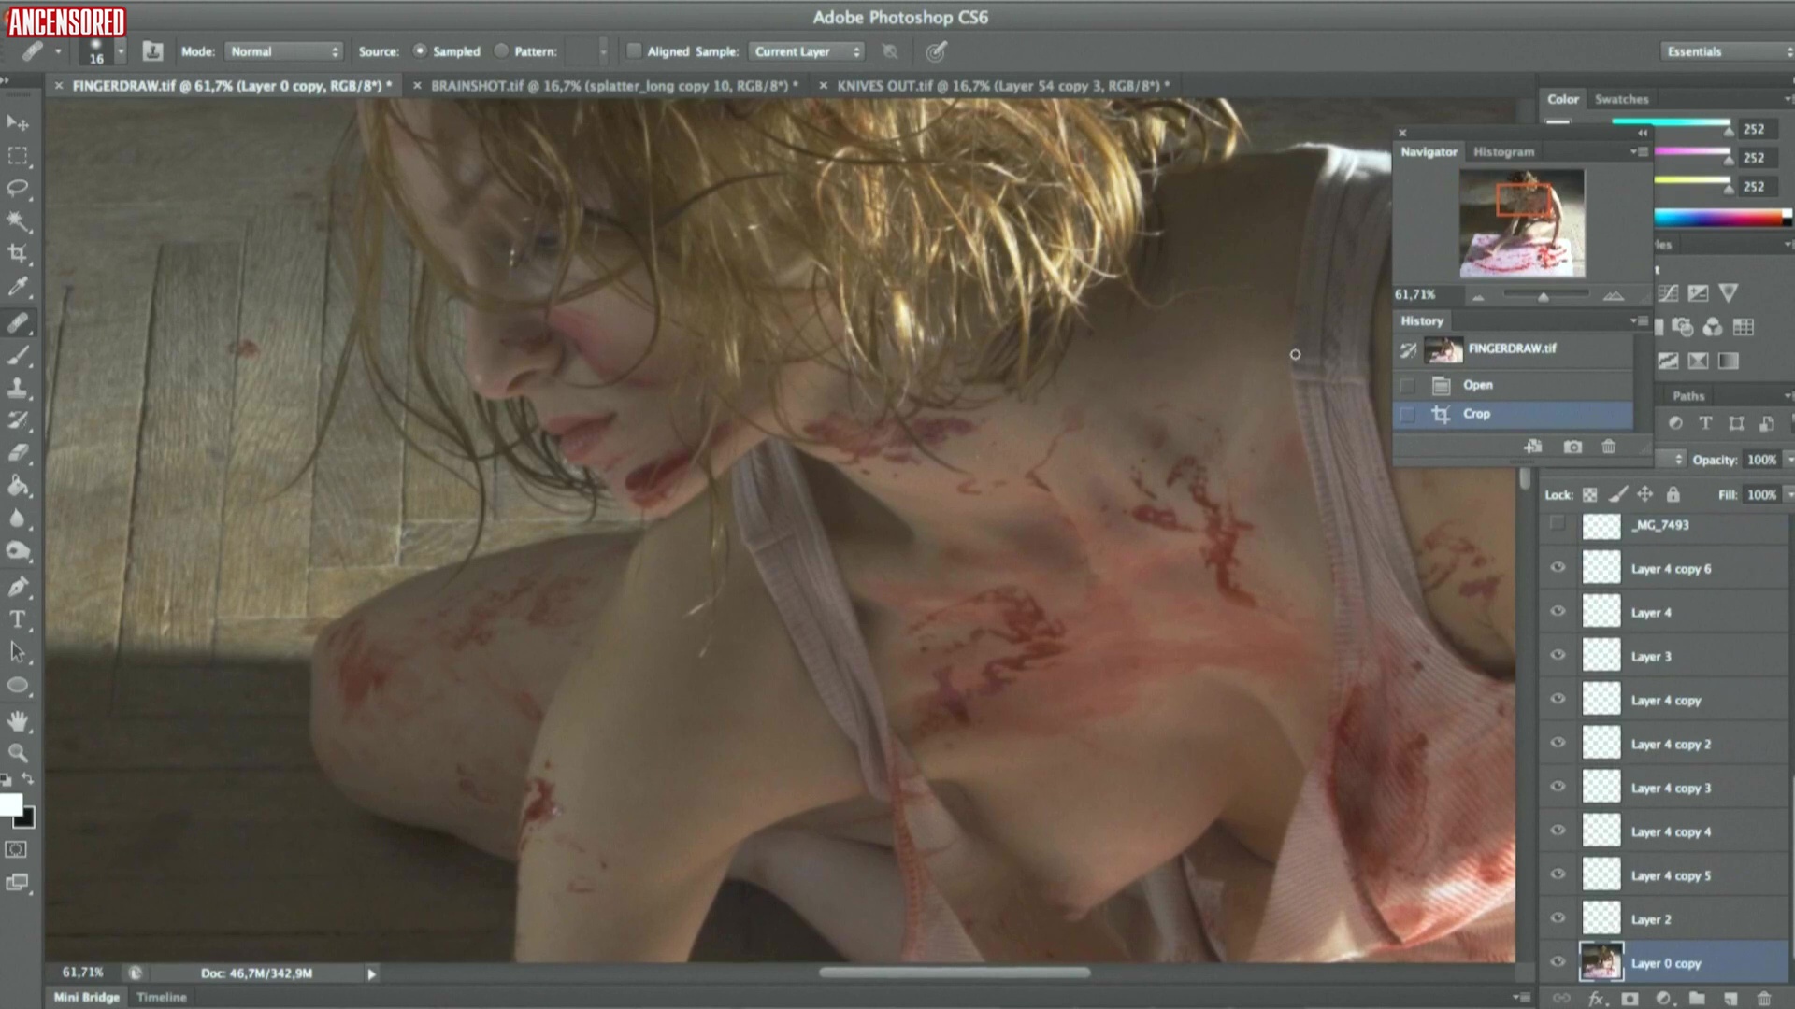Click the History panel trash icon
The width and height of the screenshot is (1795, 1009).
click(x=1608, y=447)
